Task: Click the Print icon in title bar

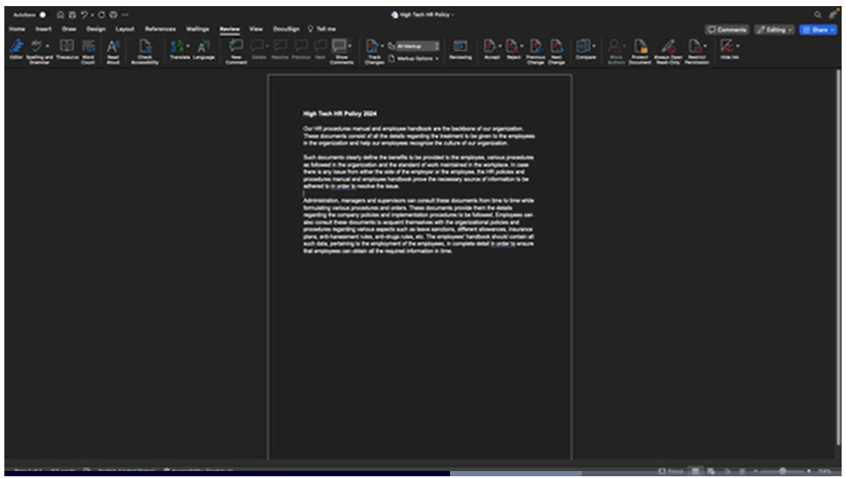Action: pyautogui.click(x=113, y=15)
